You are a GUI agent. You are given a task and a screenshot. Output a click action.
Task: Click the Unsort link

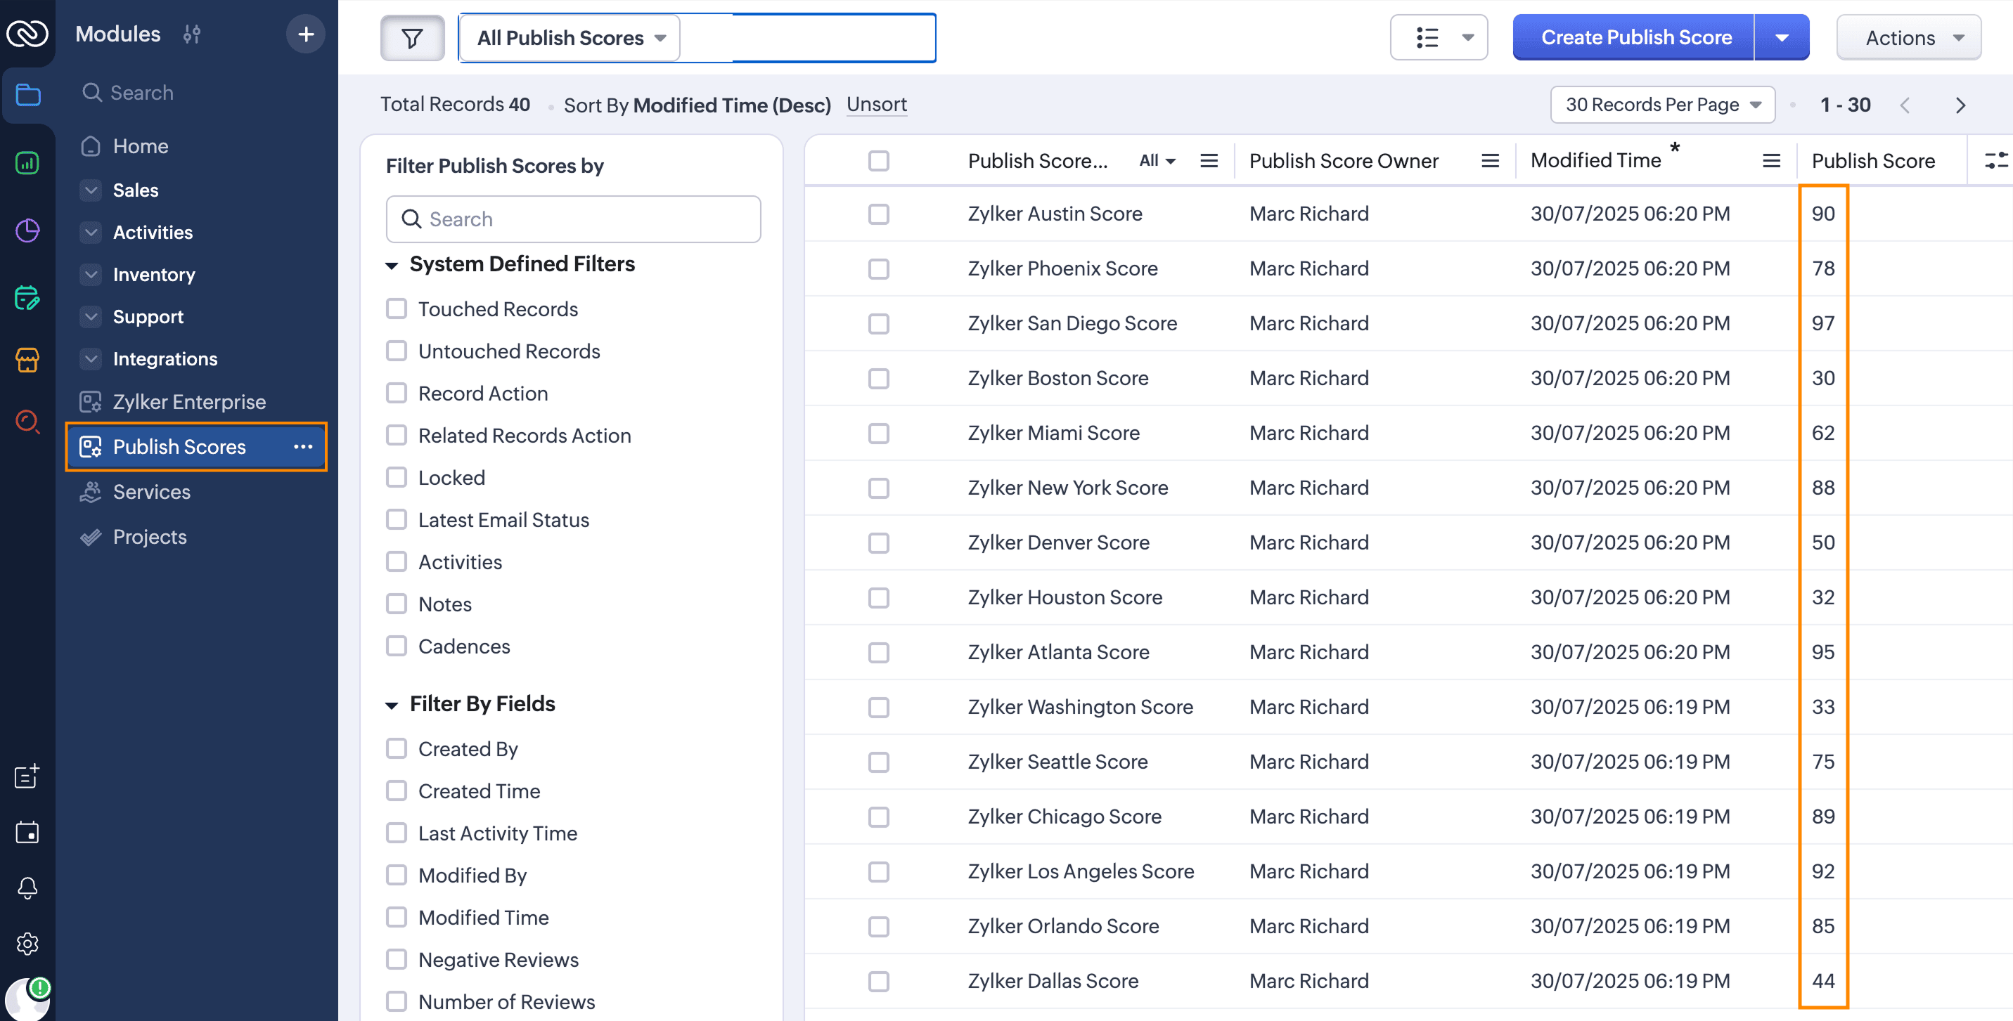[876, 105]
